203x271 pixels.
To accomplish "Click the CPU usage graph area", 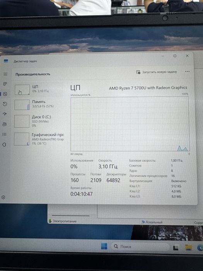I will point(130,124).
